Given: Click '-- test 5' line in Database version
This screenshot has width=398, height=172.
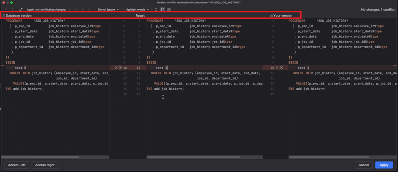Looking at the screenshot, I should coord(18,68).
